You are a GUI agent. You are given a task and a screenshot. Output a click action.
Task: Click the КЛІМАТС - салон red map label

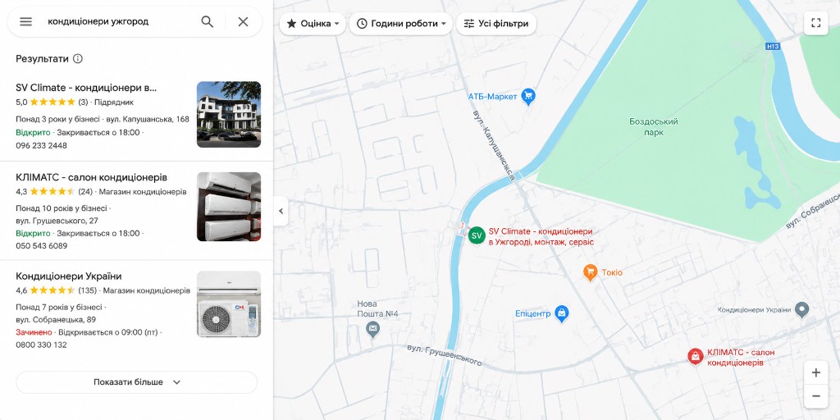coord(741,358)
